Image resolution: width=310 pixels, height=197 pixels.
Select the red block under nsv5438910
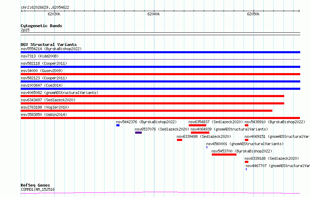247,125
